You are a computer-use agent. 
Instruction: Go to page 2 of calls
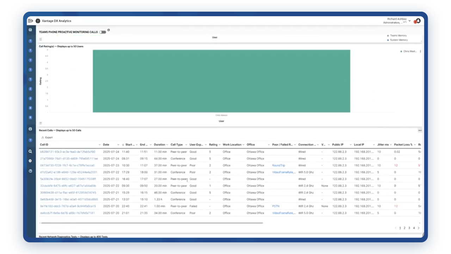point(404,228)
